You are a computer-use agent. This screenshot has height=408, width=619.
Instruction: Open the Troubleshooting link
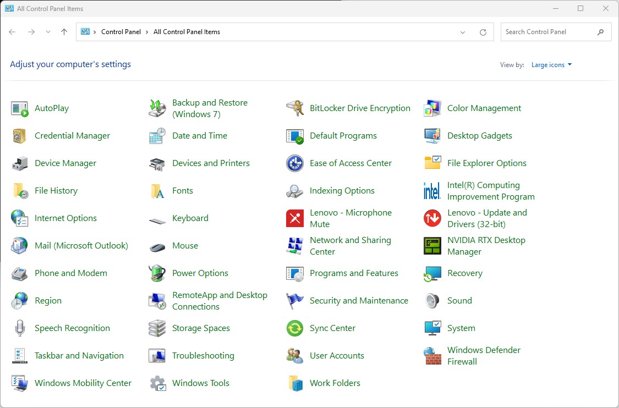pyautogui.click(x=203, y=356)
